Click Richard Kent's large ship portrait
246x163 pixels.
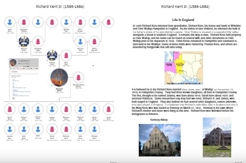(x=59, y=78)
